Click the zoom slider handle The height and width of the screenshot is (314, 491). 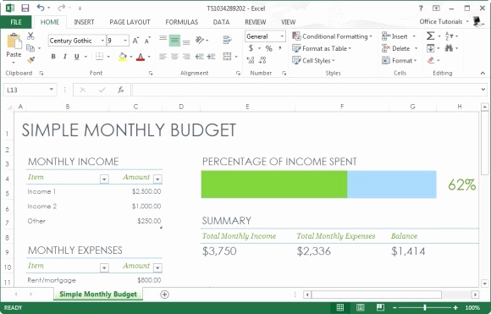pos(425,308)
